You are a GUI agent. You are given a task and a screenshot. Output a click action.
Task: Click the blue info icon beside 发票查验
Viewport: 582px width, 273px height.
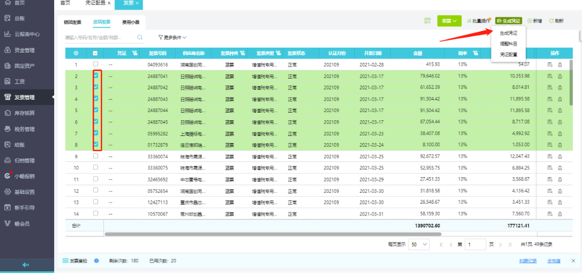[96, 261]
